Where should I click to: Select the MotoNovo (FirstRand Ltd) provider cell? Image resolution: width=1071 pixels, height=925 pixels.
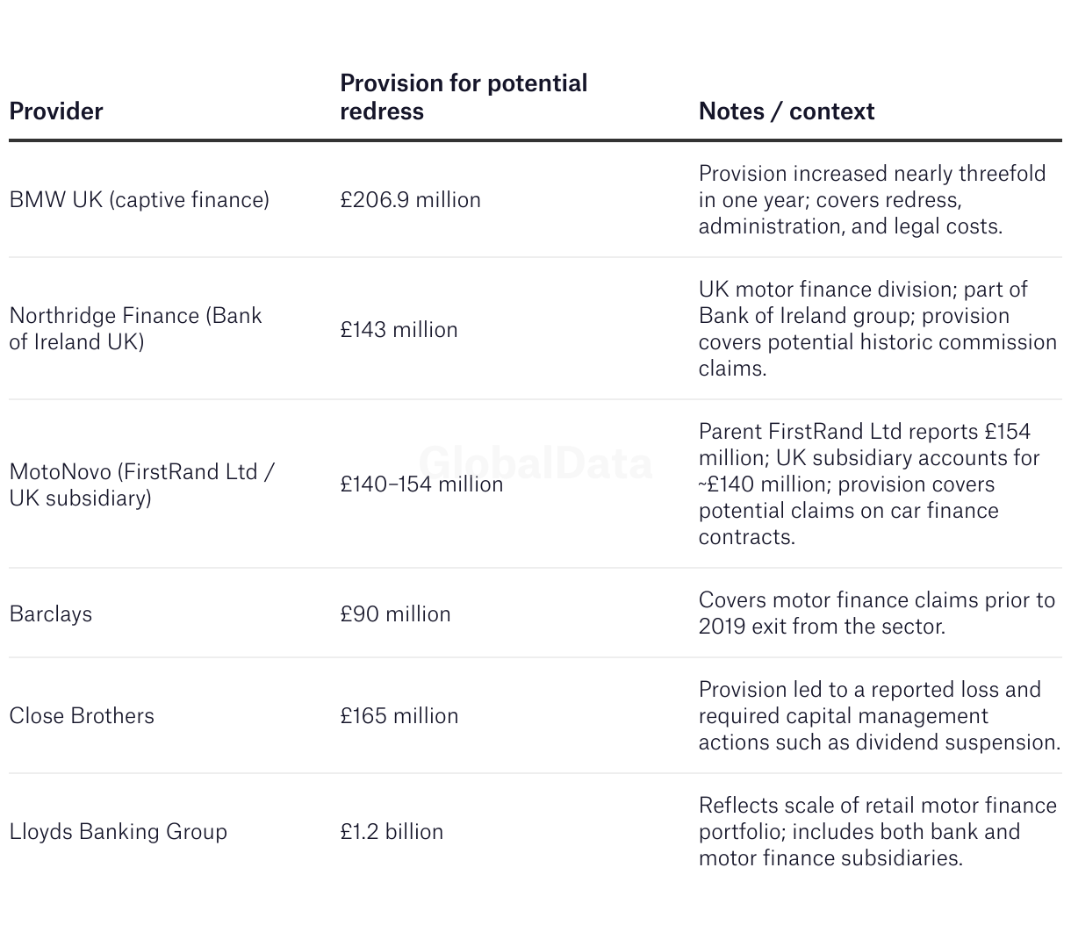tap(141, 484)
